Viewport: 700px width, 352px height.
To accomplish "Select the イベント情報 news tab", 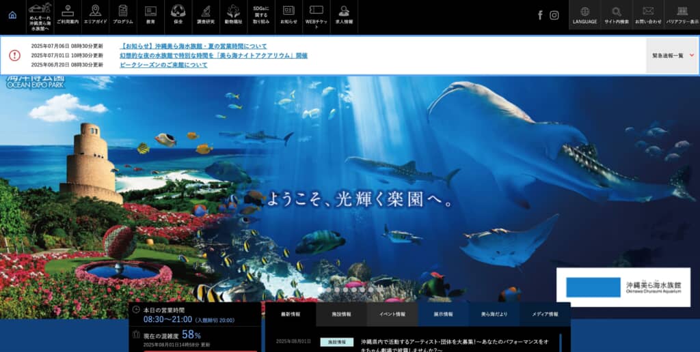I will pyautogui.click(x=392, y=314).
